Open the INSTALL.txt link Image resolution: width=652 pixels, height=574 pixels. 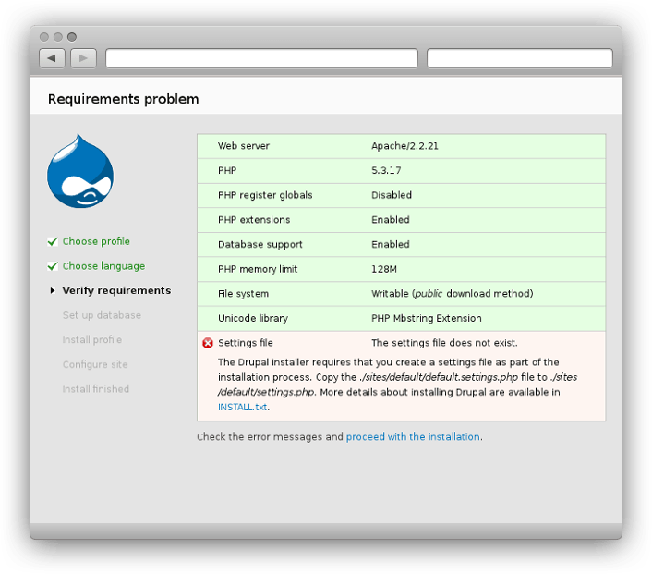(x=242, y=407)
